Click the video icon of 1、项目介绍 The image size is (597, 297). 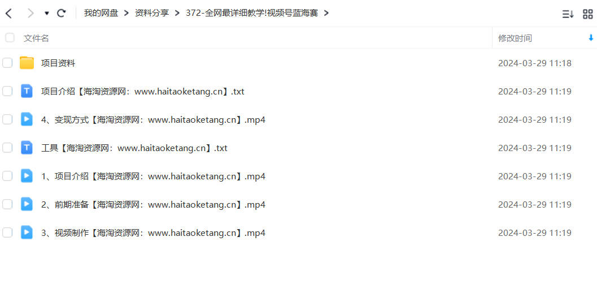[x=27, y=176]
